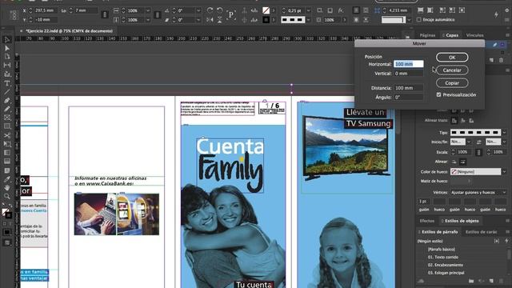This screenshot has width=512, height=288.
Task: Click the flip horizontal icon
Action: [x=210, y=20]
